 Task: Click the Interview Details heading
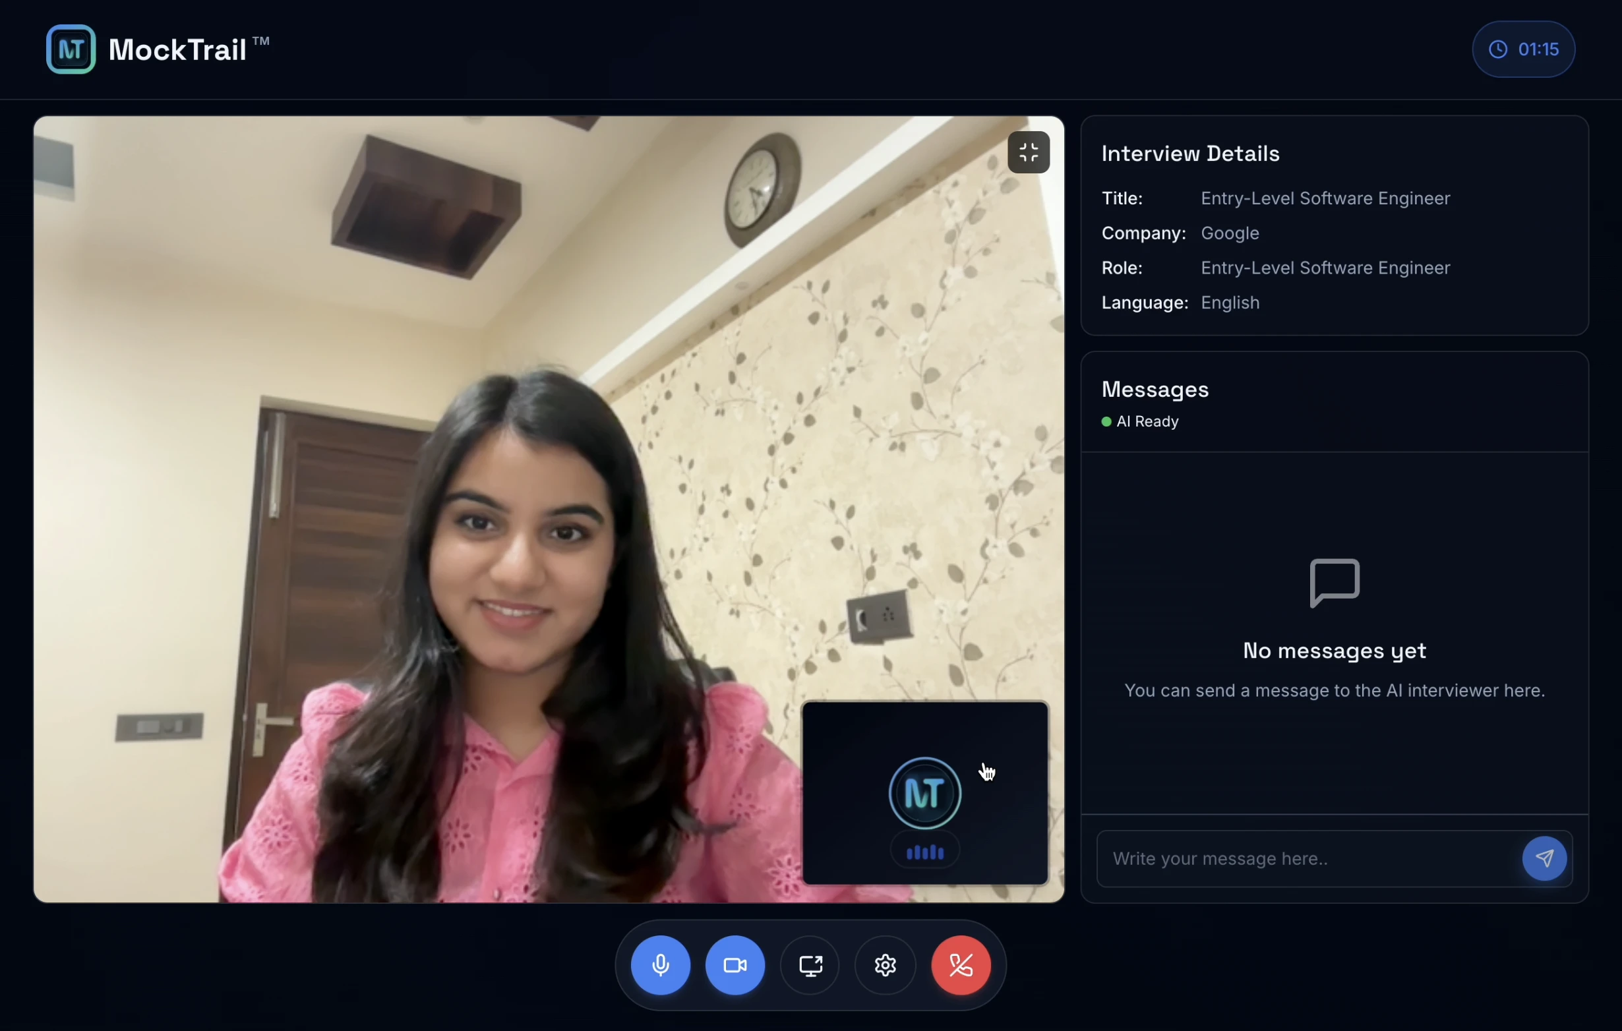[x=1189, y=154]
